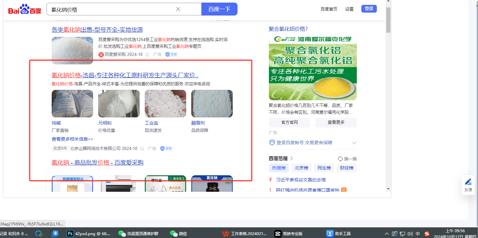Open the 剪映专业版 taskbar item

pos(289,233)
